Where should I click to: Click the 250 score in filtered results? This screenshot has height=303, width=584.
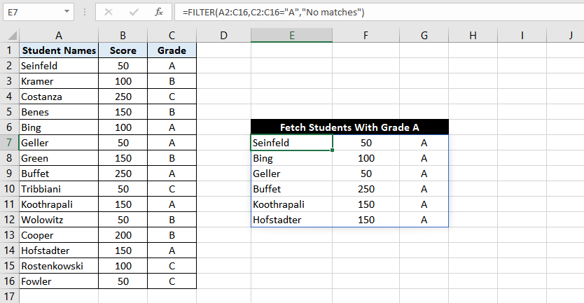[x=366, y=189]
